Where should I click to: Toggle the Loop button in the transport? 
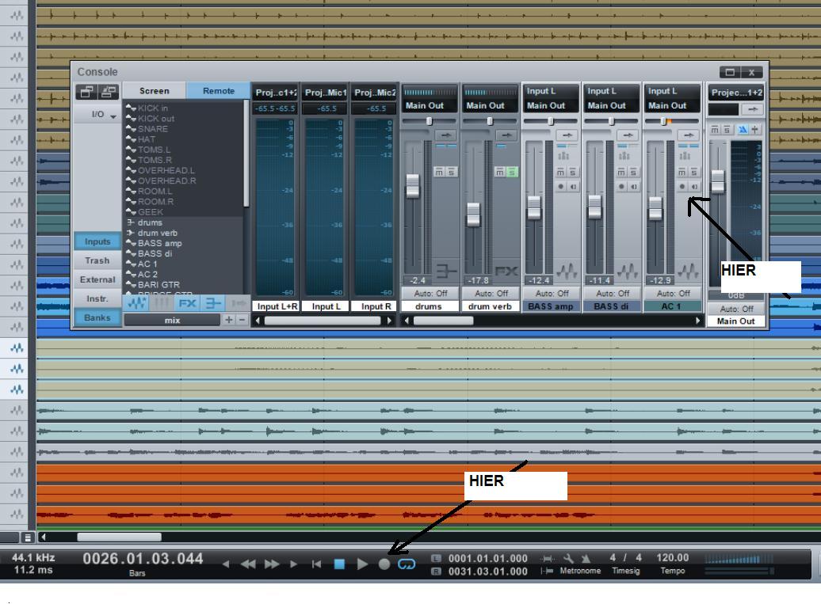(x=407, y=564)
